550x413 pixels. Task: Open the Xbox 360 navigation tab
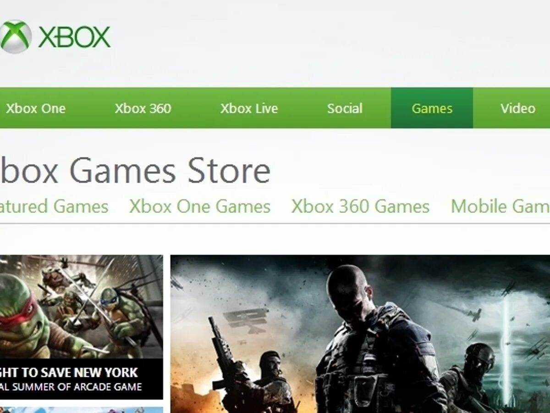tap(143, 108)
